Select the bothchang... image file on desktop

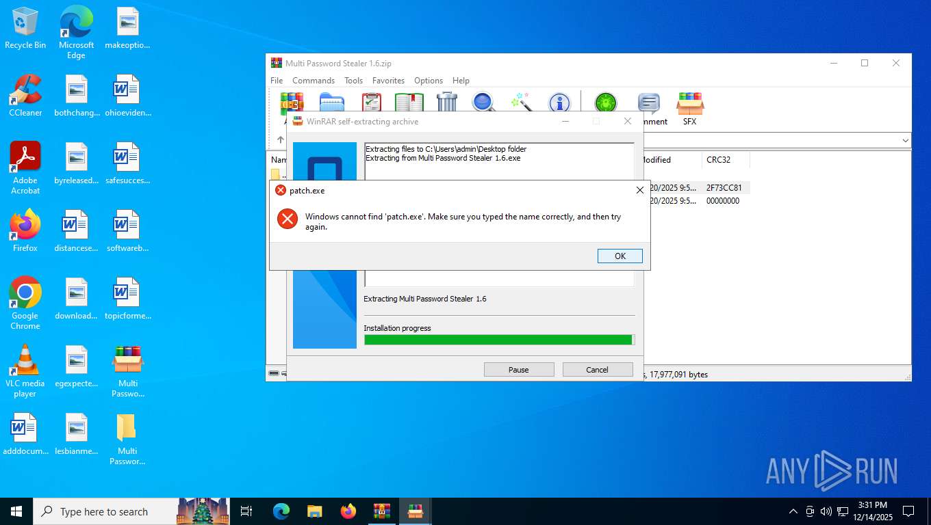[77, 96]
